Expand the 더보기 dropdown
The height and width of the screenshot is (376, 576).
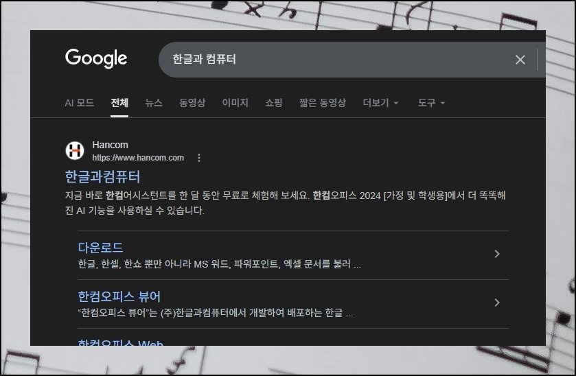380,103
